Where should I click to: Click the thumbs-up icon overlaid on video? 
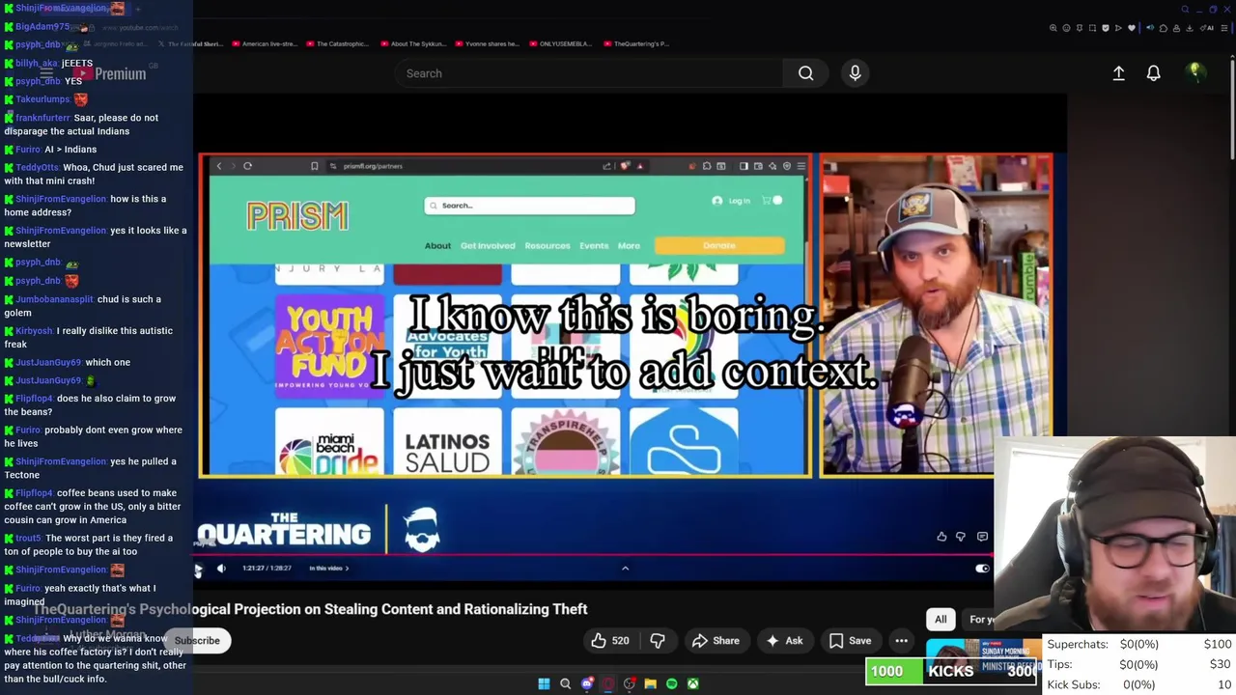coord(941,537)
